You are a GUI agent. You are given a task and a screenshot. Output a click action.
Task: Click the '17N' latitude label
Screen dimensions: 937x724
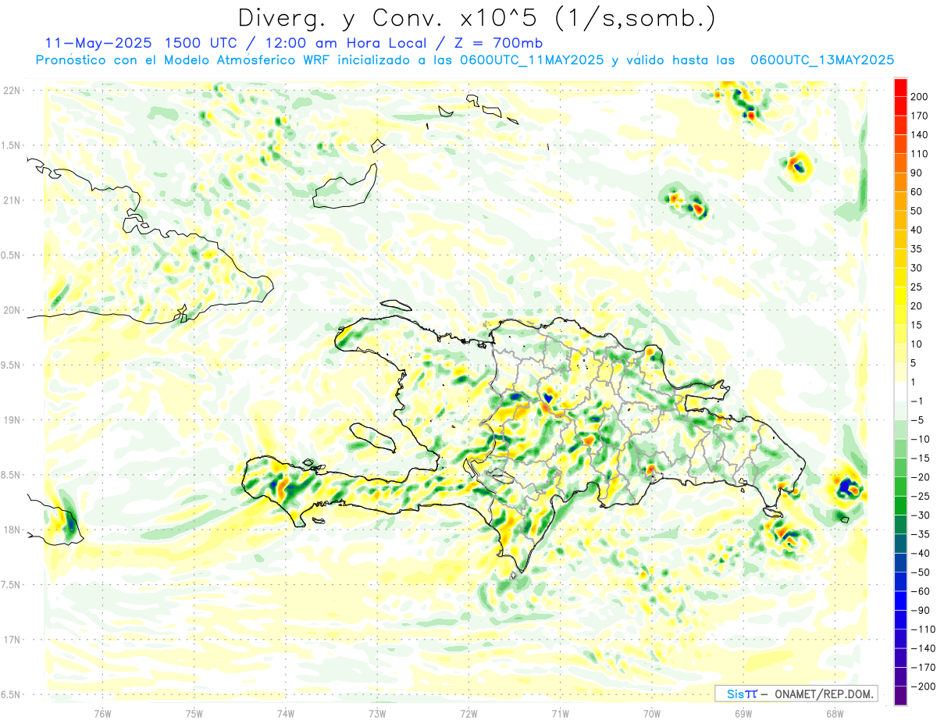[12, 640]
